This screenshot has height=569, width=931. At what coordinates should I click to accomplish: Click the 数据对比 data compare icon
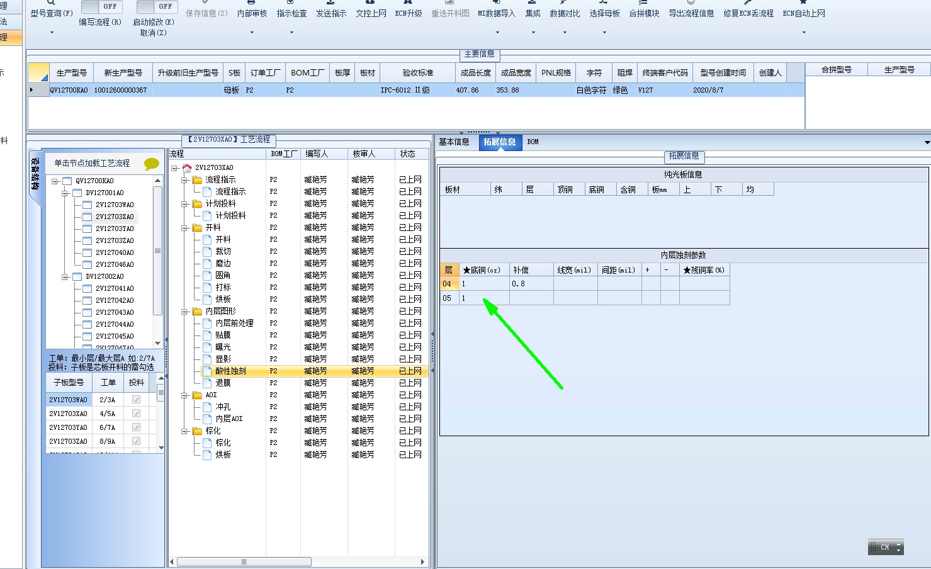(x=565, y=3)
